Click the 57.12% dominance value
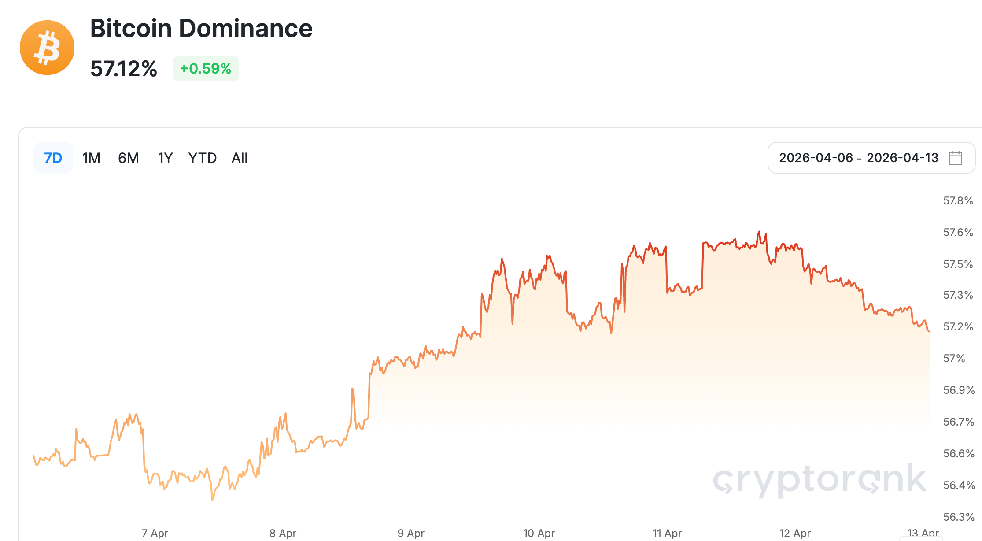 (124, 69)
